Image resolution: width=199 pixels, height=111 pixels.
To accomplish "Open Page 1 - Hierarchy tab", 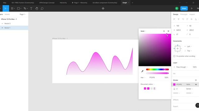I will [80, 3].
